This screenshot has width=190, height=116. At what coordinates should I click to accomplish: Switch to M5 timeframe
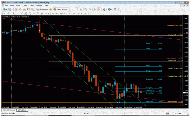(x=57, y=13)
